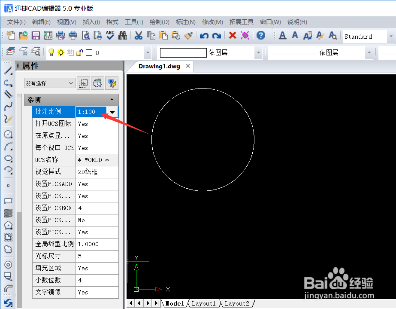Click the Save floppy disk icon
This screenshot has height=309, width=396.
36,35
